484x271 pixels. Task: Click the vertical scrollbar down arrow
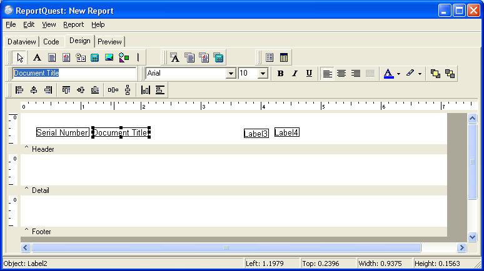472,237
